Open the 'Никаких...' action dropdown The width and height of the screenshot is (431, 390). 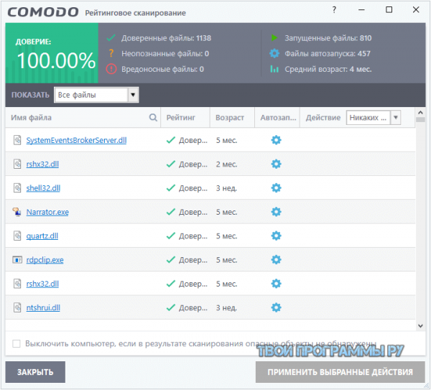[374, 118]
